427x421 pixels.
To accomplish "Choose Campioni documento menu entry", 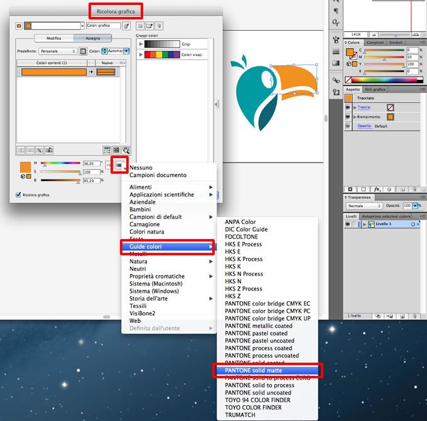I will 158,175.
